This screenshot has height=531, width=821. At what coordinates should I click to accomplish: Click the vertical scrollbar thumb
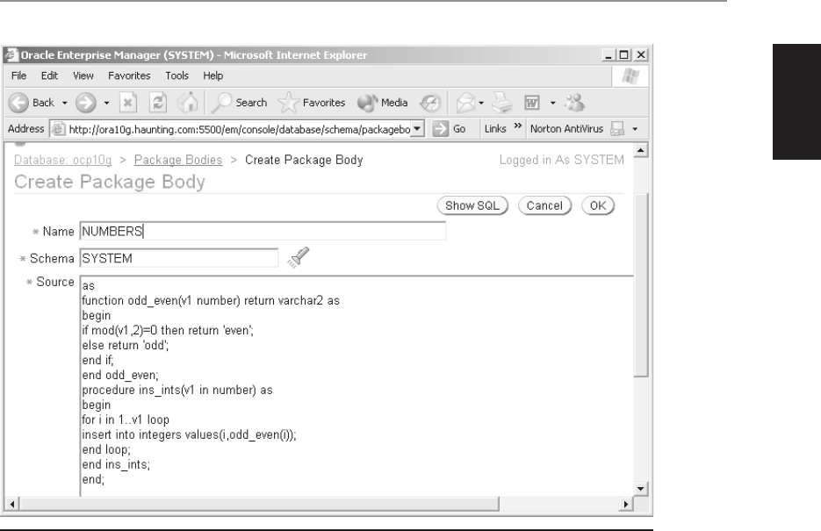[x=641, y=285]
